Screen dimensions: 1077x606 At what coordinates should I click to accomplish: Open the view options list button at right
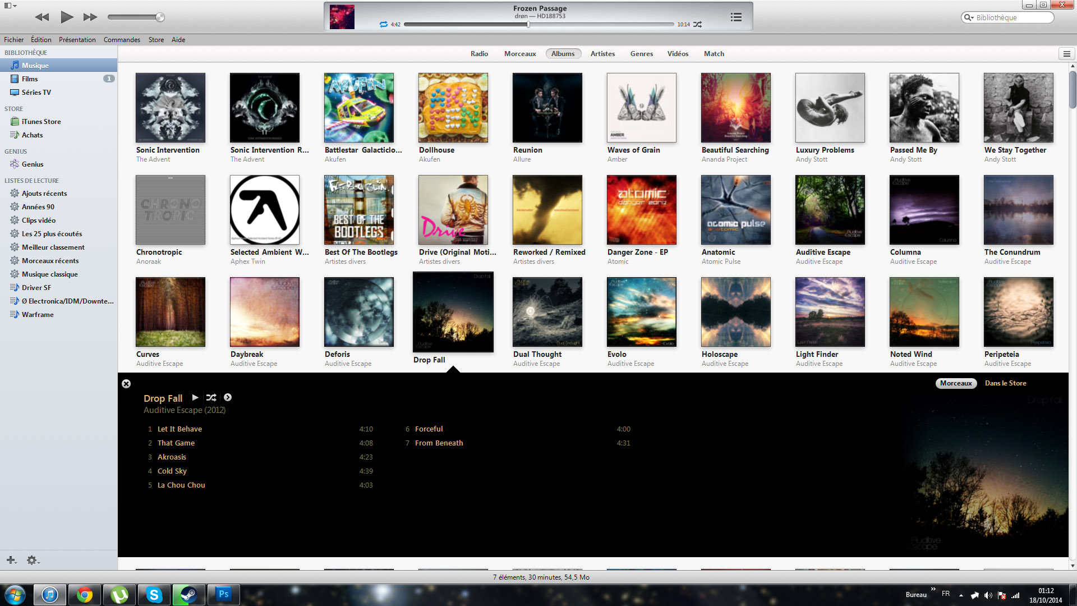1066,54
